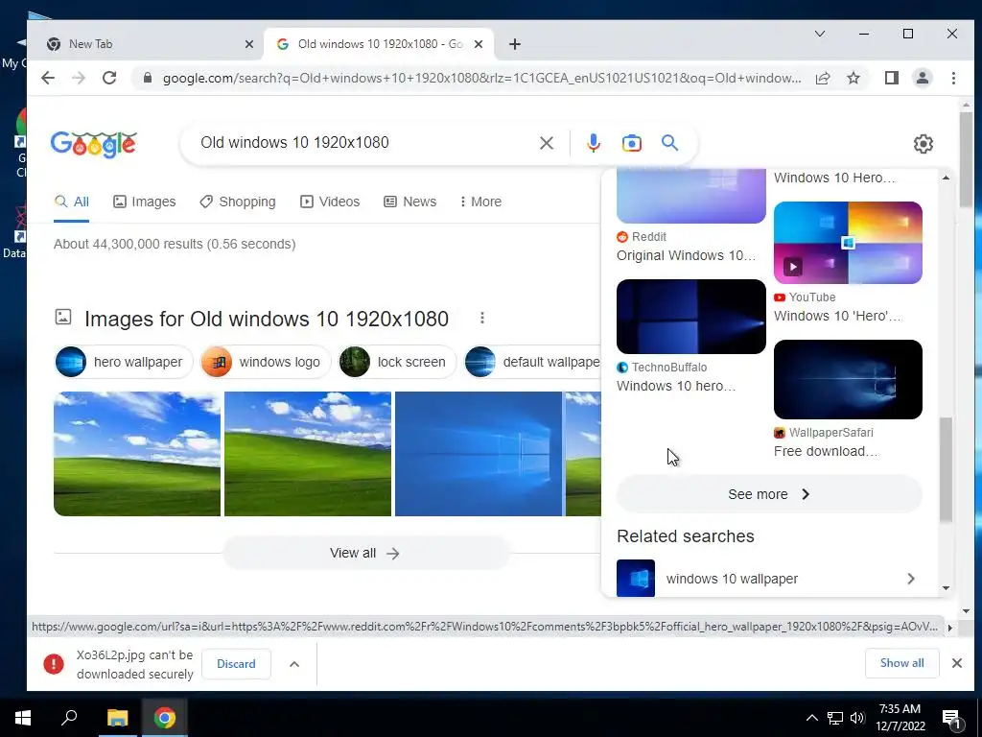Click the See more button

point(769,494)
